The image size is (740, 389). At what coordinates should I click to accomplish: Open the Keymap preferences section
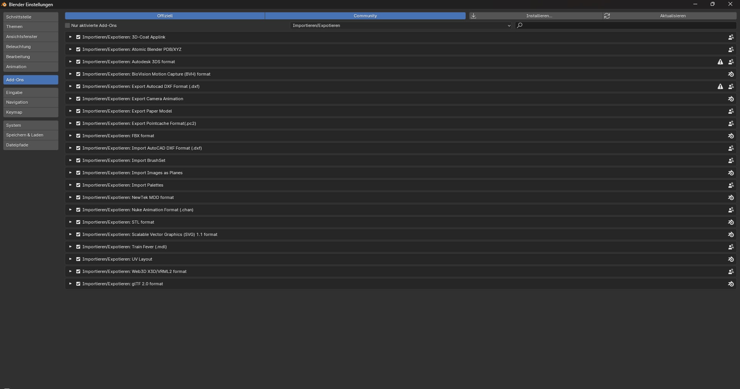click(x=30, y=113)
